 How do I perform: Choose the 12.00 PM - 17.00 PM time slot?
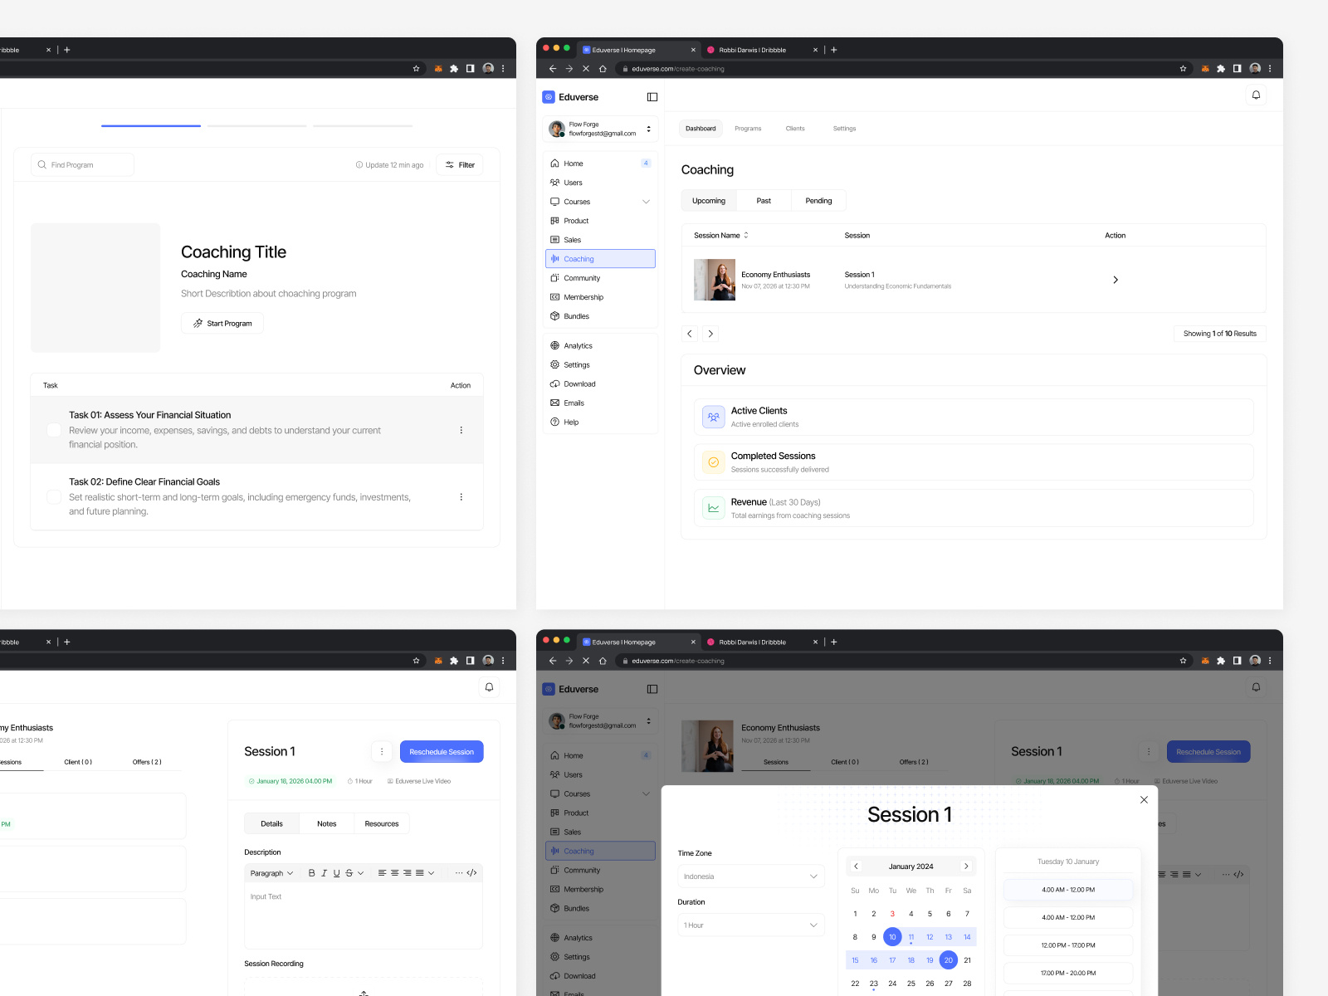coord(1068,945)
